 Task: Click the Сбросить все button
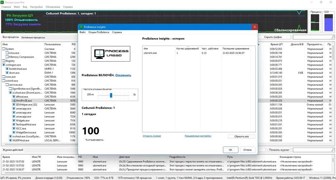point(242,137)
